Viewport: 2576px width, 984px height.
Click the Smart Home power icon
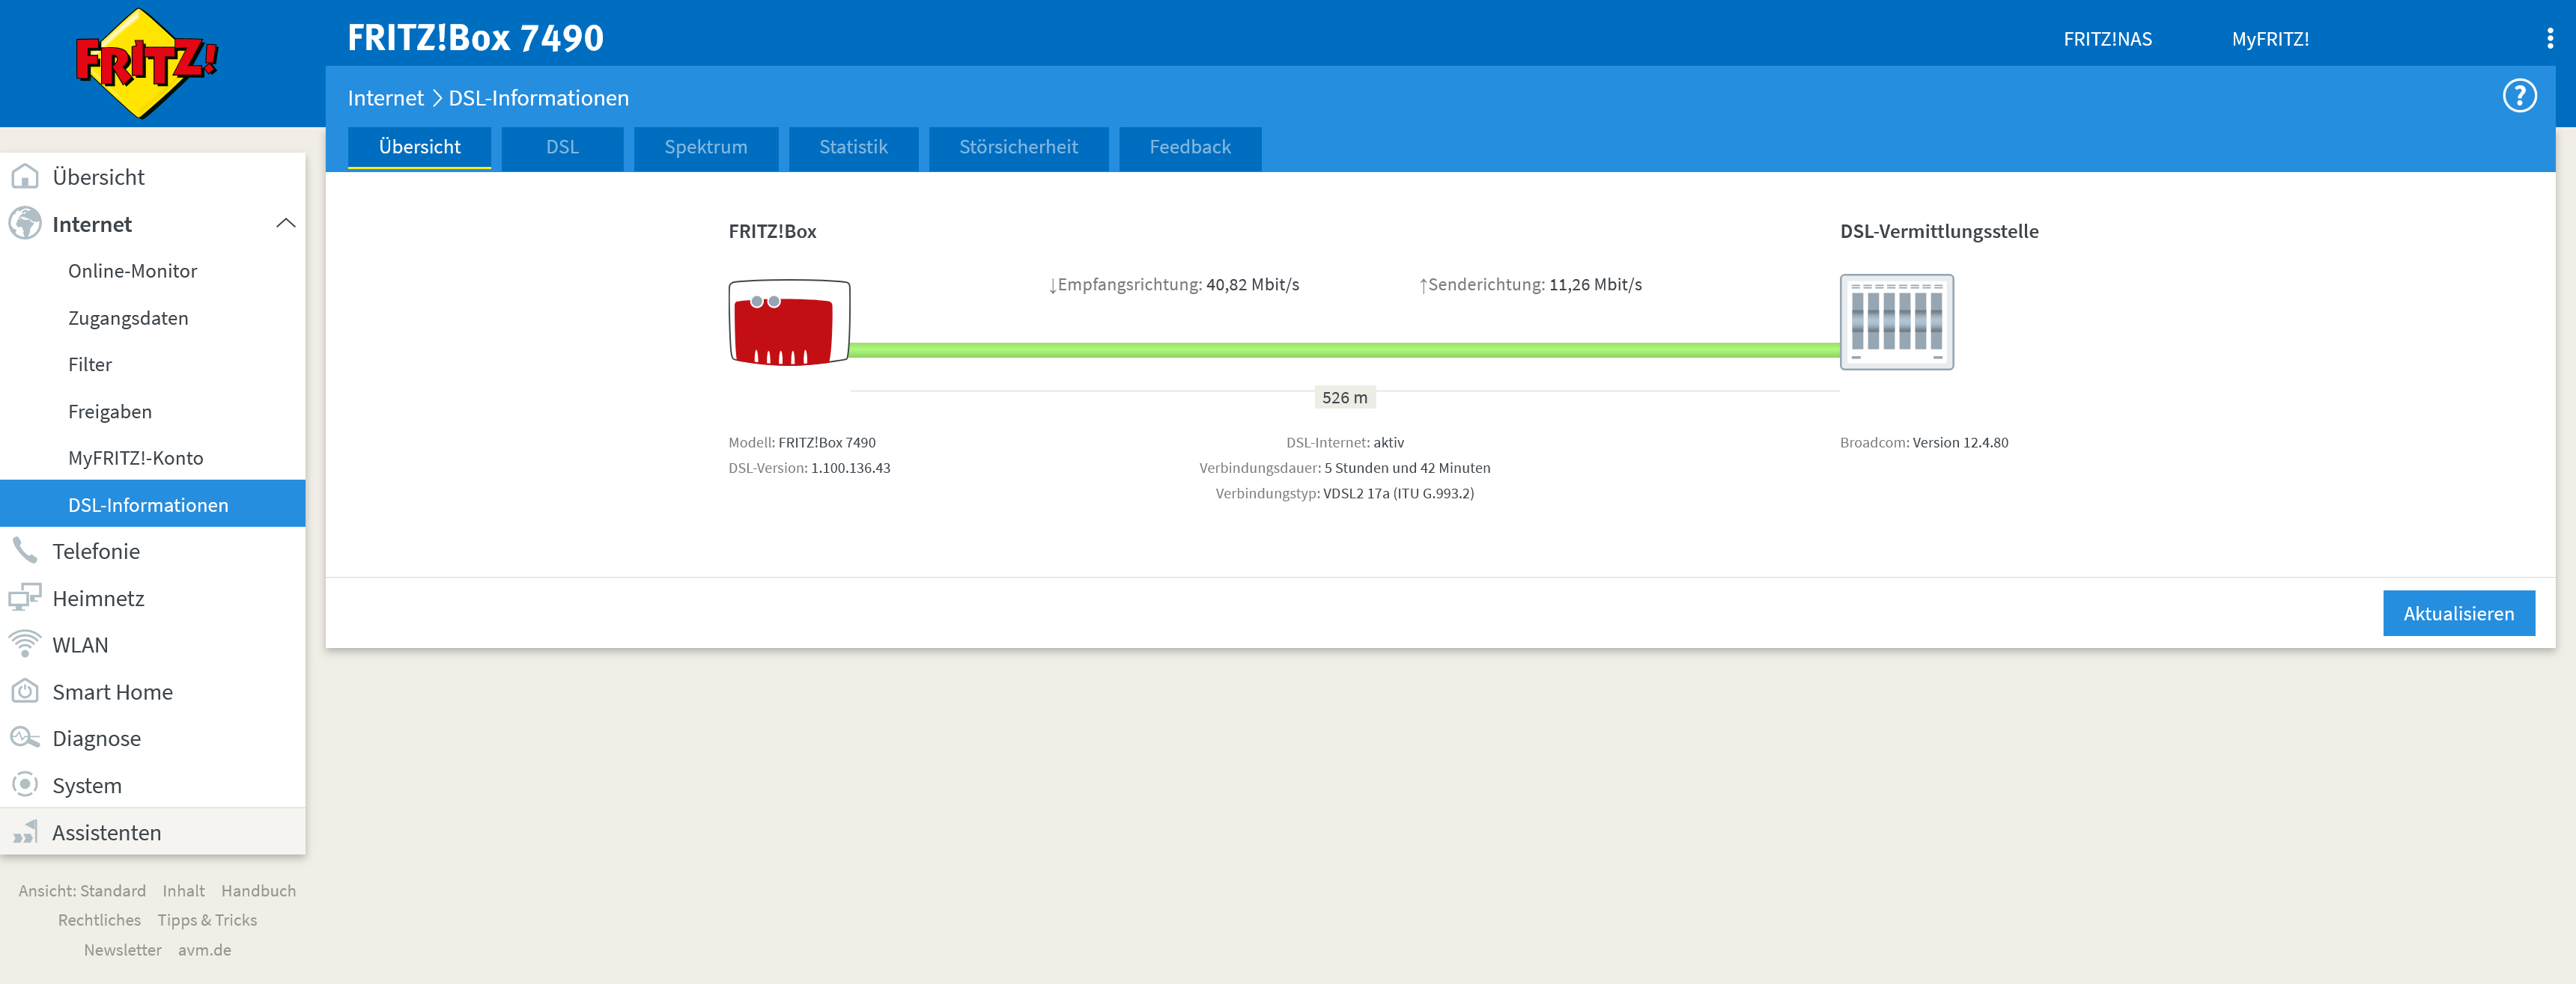pyautogui.click(x=25, y=691)
